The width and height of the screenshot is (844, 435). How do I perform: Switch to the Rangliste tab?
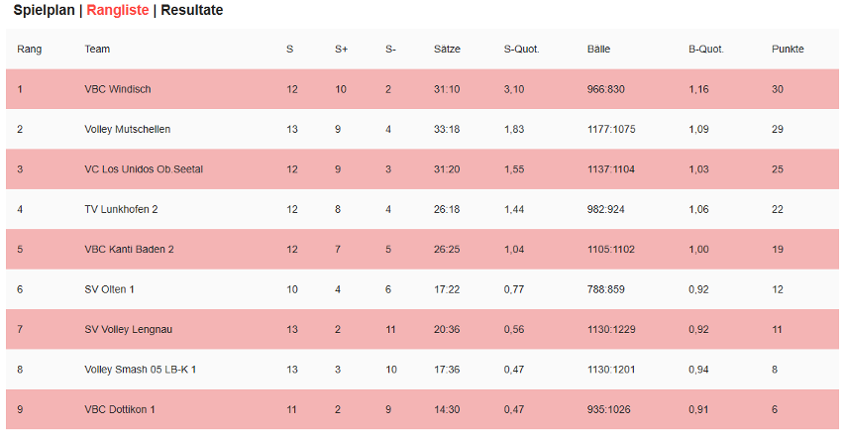click(117, 10)
